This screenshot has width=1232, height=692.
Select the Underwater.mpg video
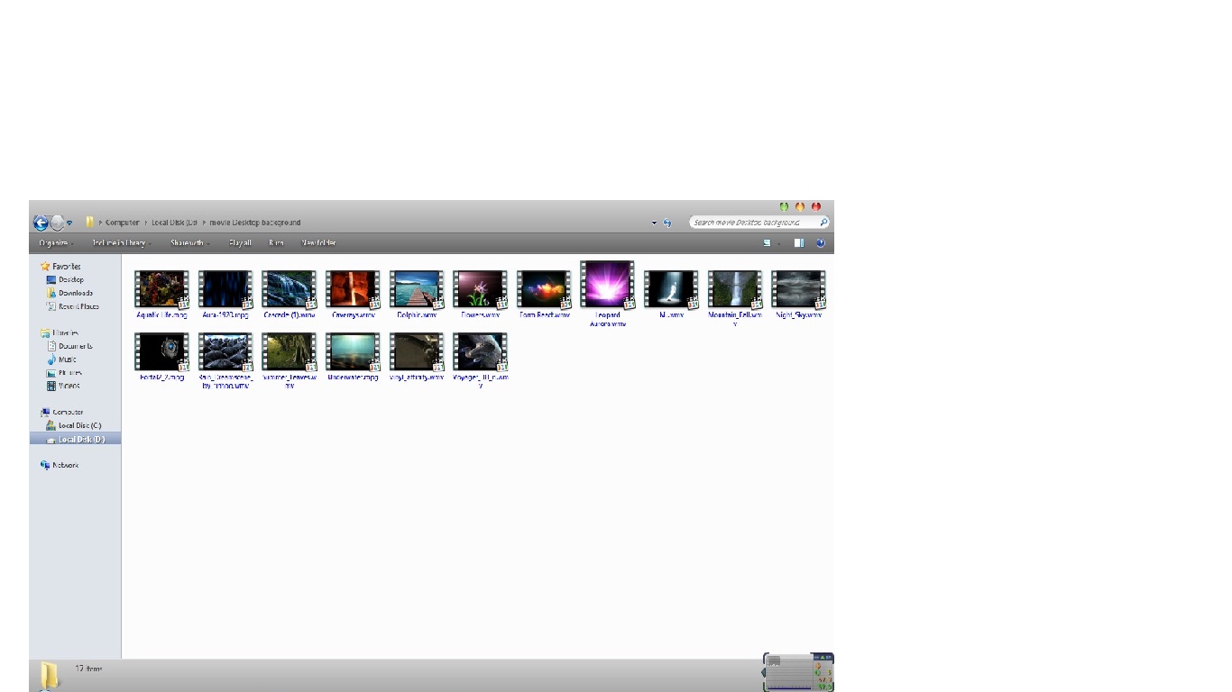pyautogui.click(x=353, y=357)
